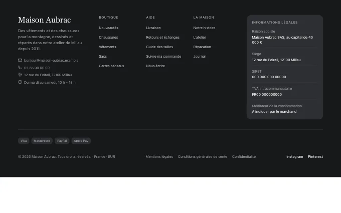Open the Vêtements page
The height and width of the screenshot is (213, 341).
(107, 47)
